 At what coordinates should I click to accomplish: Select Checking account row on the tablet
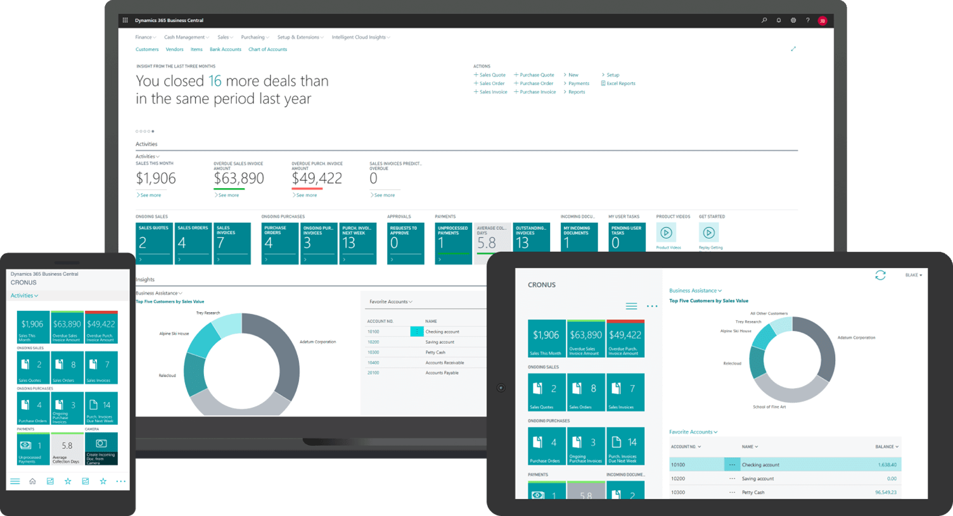tap(785, 465)
